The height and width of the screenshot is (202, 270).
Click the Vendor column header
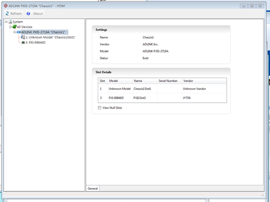click(x=204, y=81)
